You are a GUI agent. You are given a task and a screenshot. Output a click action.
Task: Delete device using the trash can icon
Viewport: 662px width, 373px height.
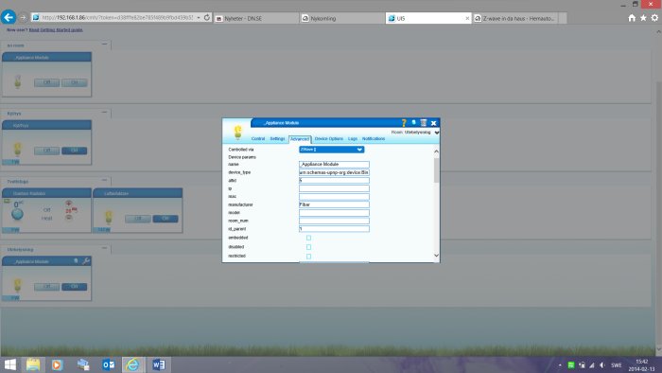tap(424, 122)
